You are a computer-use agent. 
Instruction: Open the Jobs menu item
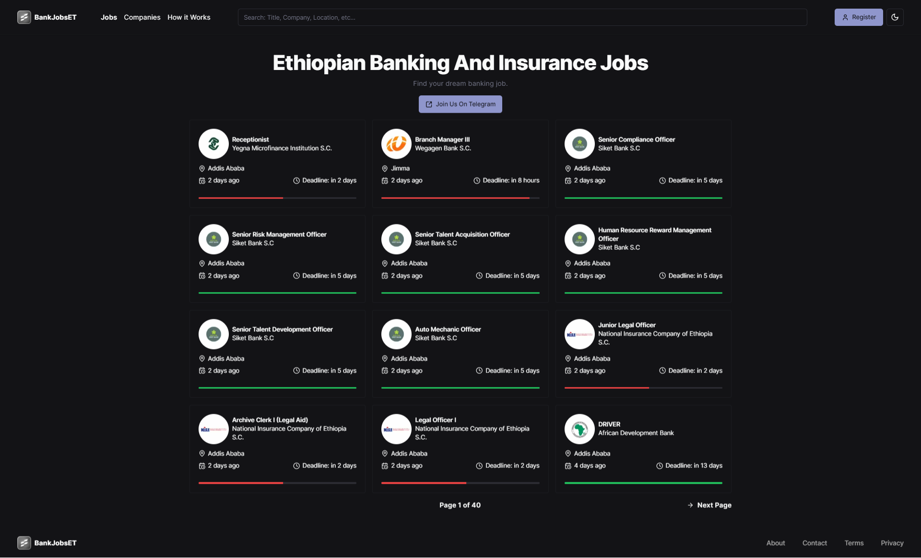pos(109,17)
